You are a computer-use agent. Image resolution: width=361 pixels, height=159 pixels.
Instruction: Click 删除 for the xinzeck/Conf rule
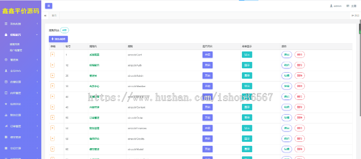click(x=300, y=55)
